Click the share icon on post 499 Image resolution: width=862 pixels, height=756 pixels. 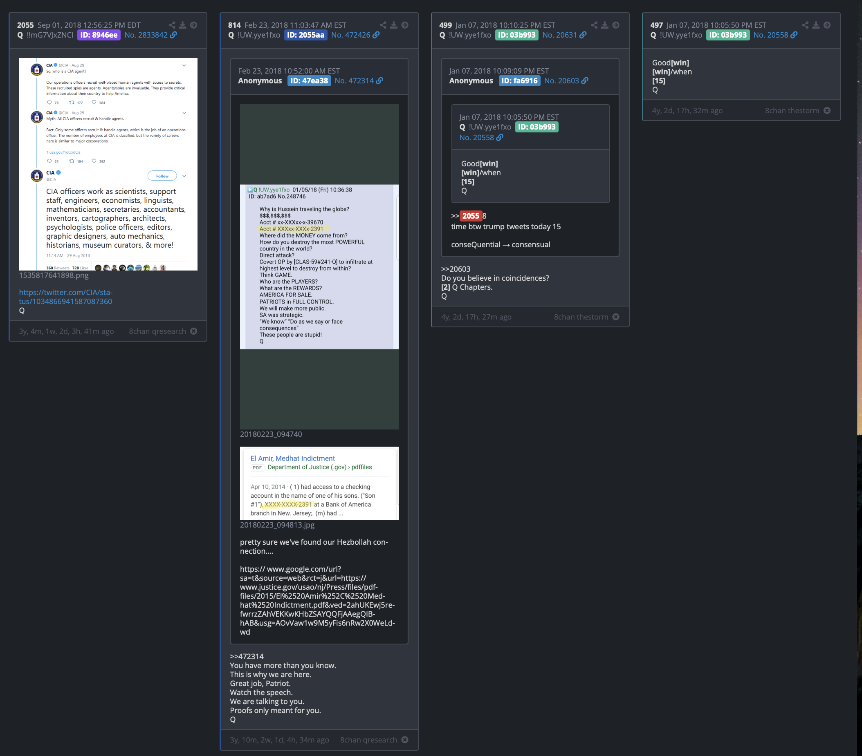tap(594, 25)
